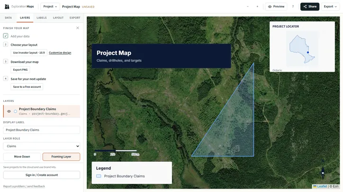This screenshot has width=343, height=192.
Task: Toggle the Add your data checkbox
Action: (6, 36)
